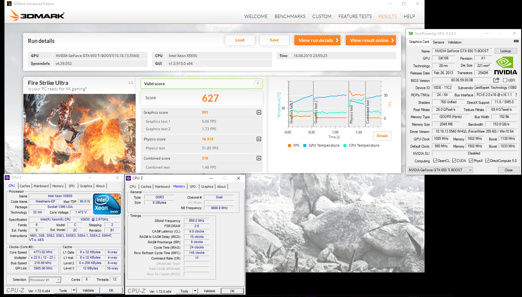Viewport: 522px width, 297px height.
Task: Click the GPU-Z title bar app icon
Action: pos(411,33)
